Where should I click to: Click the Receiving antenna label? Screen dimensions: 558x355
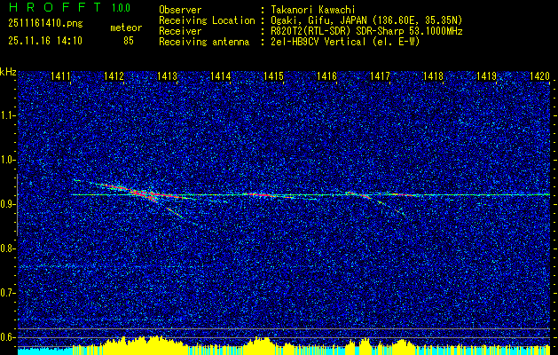click(x=204, y=42)
